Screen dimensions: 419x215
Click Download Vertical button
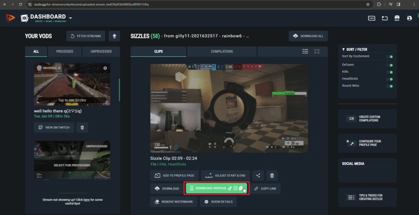pos(216,188)
